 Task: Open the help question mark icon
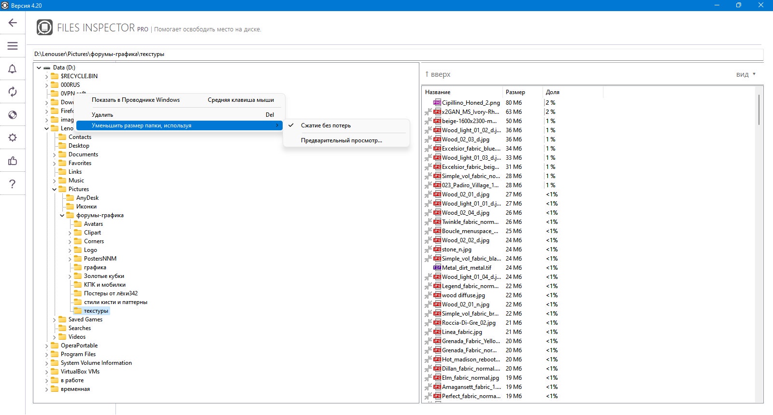13,184
